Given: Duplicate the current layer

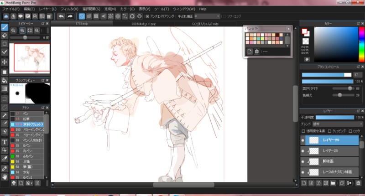Looking at the screenshot, I should [x=342, y=183].
